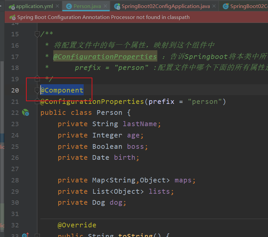
Task: Click the dog field name
Action: (116, 203)
